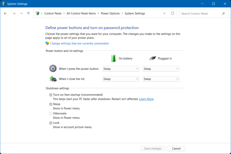Toggle the Lock checkbox

[x=51, y=123]
